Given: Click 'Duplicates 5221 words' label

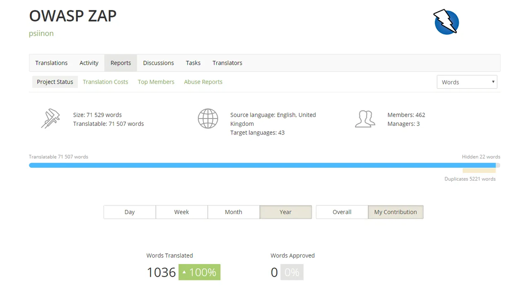Looking at the screenshot, I should point(470,179).
